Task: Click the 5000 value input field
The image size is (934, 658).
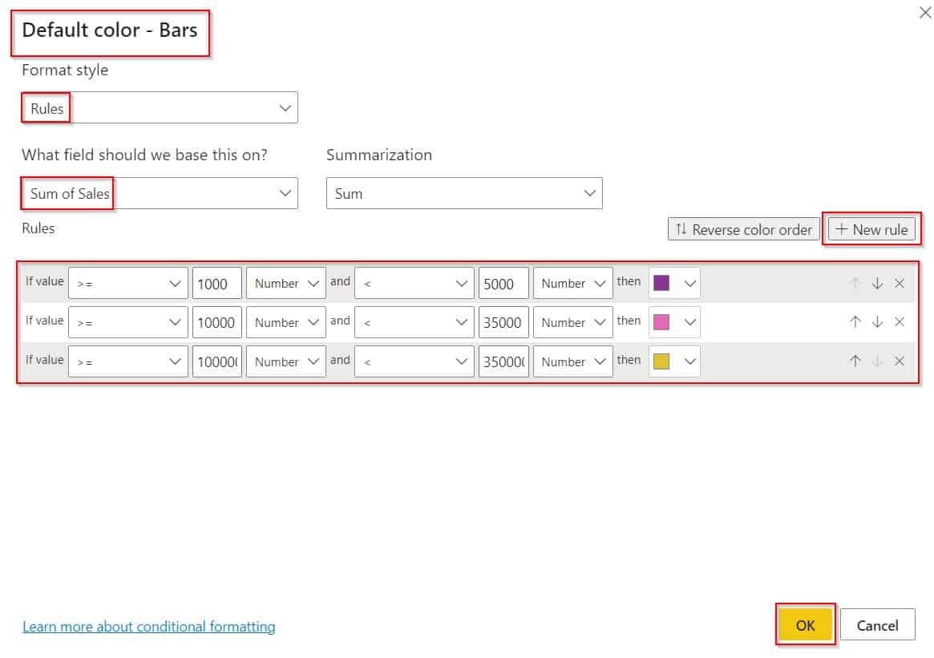Action: (503, 284)
